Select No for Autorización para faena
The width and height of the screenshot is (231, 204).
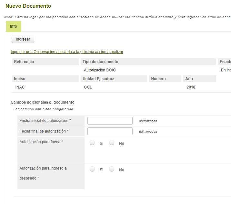click(112, 143)
